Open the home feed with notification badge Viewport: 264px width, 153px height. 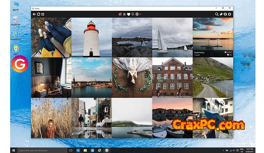point(120,14)
